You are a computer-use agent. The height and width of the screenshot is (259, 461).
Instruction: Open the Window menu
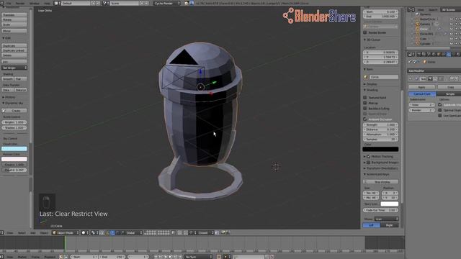click(35, 3)
